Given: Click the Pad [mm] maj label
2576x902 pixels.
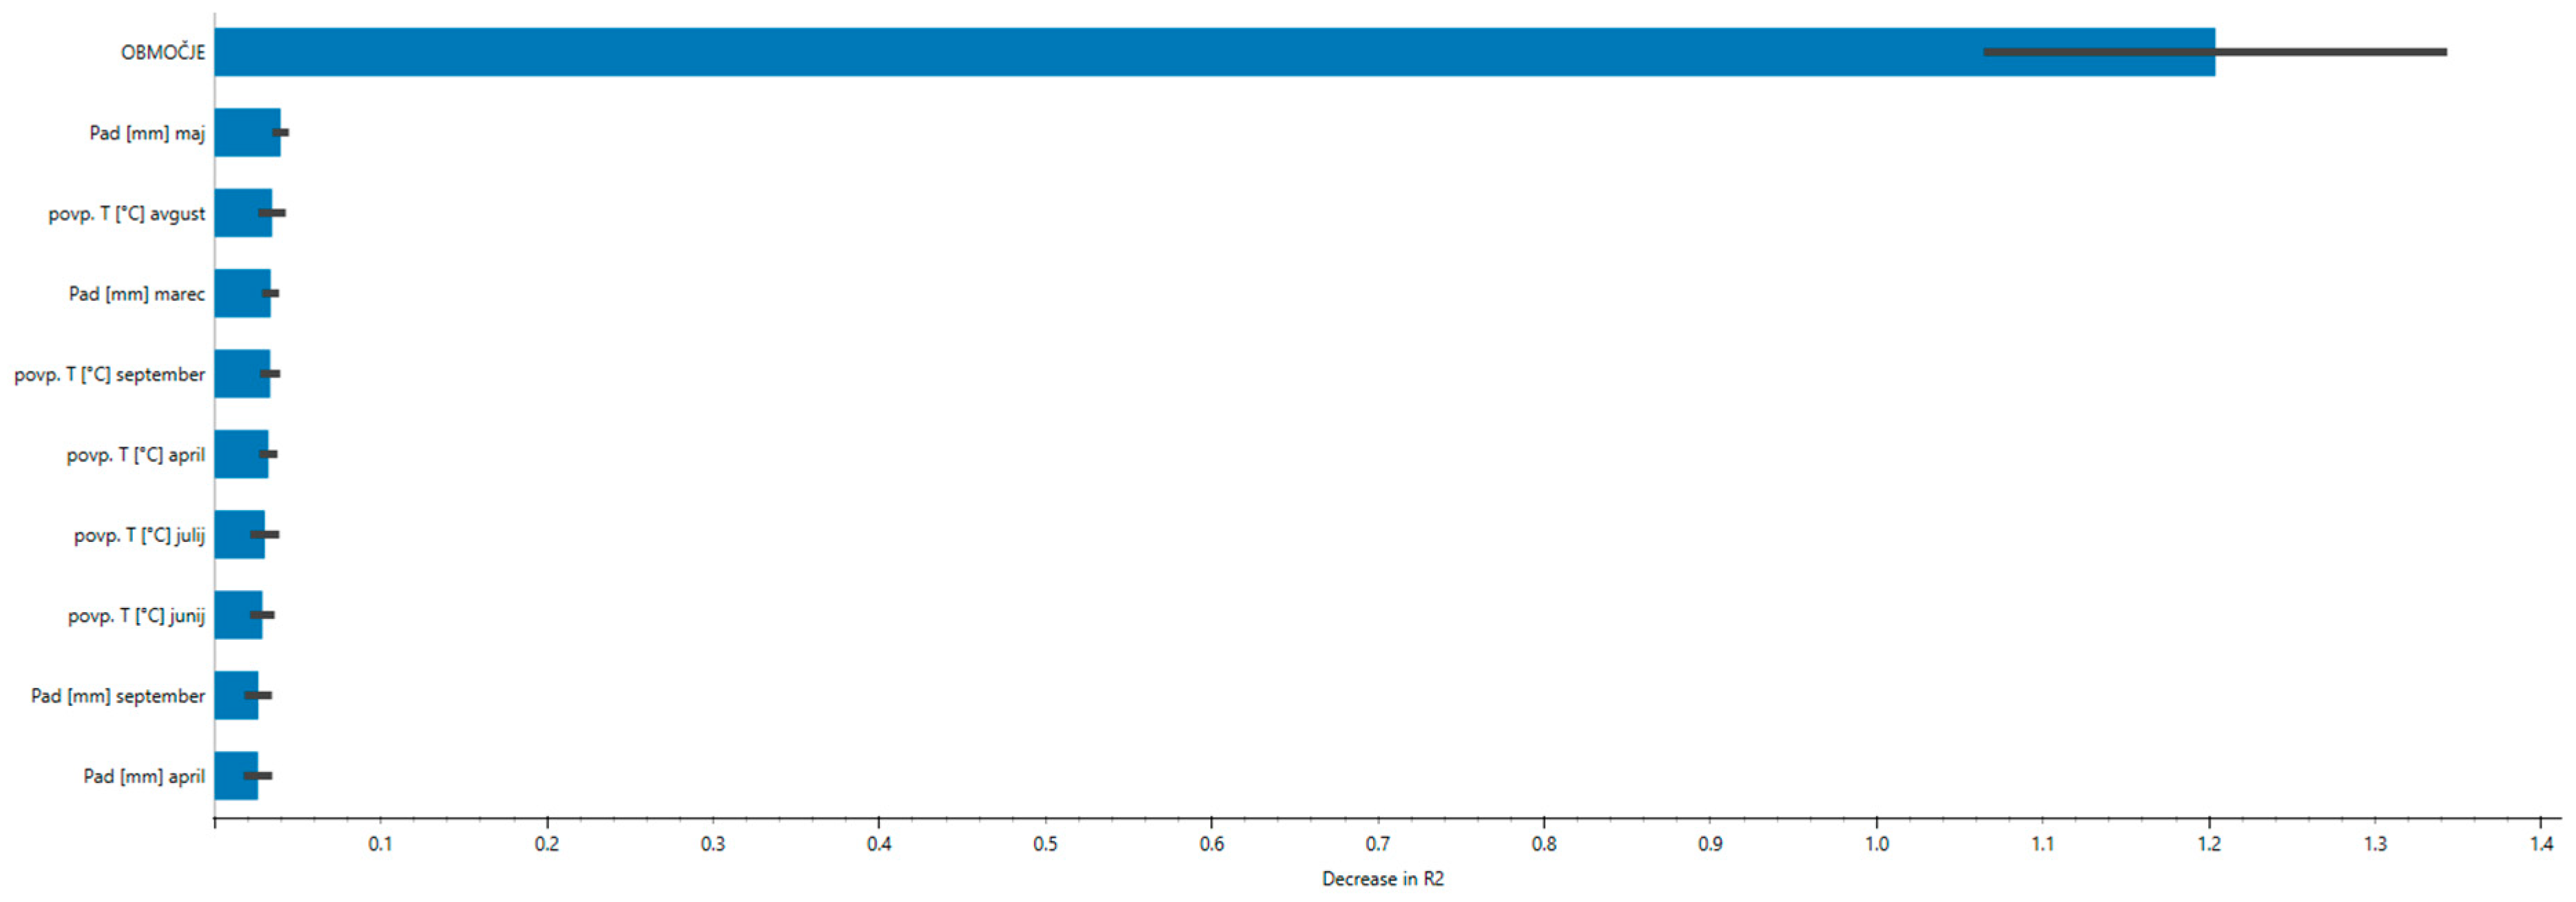Looking at the screenshot, I should (147, 133).
